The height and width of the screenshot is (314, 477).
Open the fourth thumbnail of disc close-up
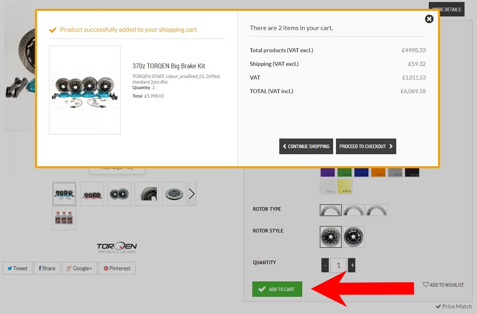147,194
